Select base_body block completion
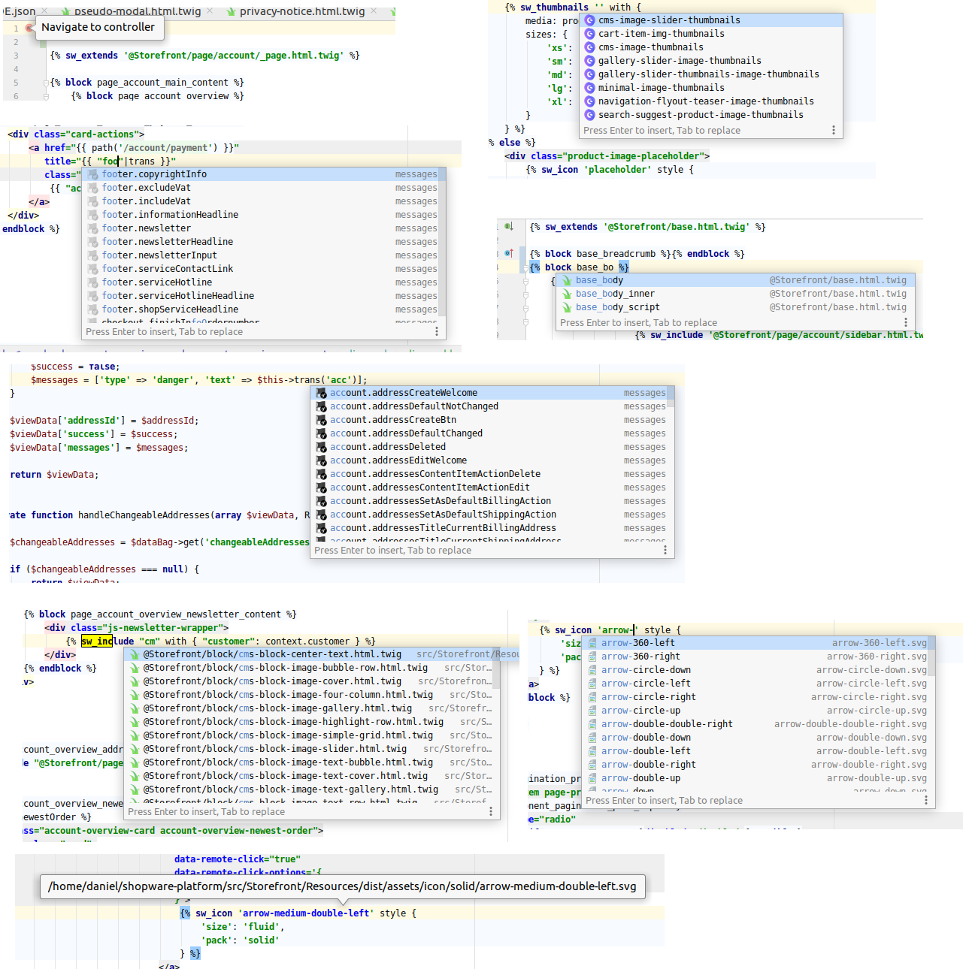 (735, 280)
